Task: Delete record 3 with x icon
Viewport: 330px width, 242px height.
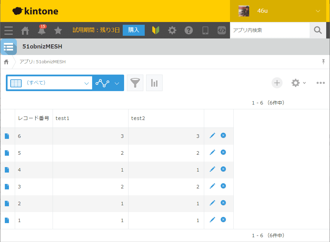Action: (223, 186)
